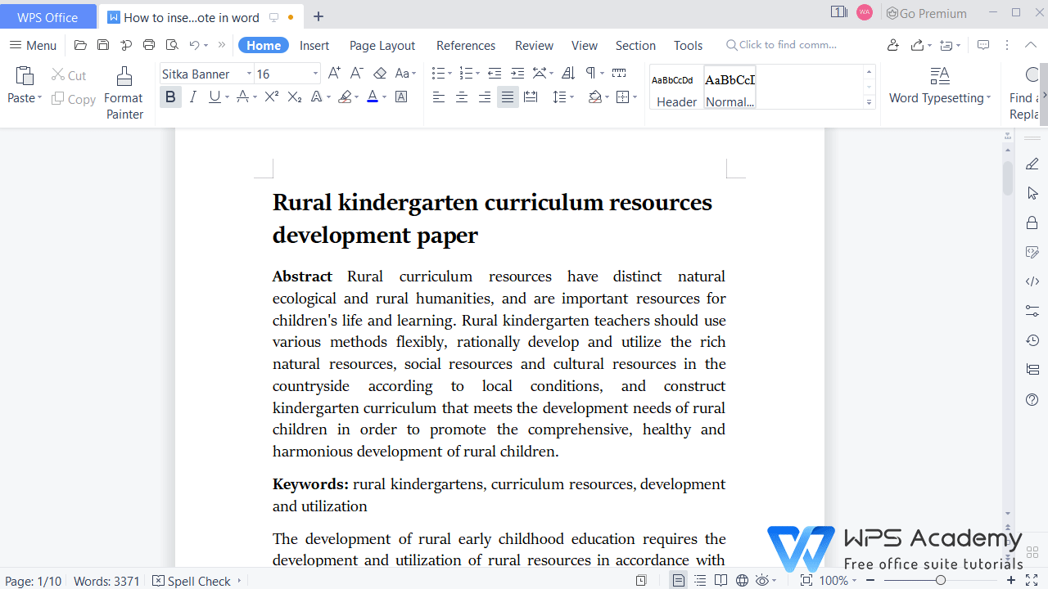Enable Spell Check in status bar
The image size is (1048, 589).
(192, 581)
